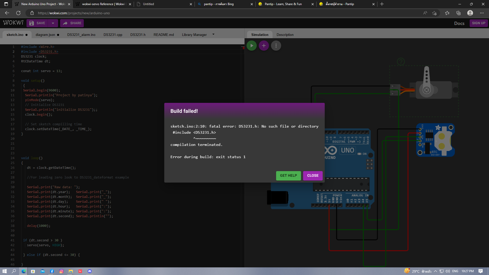Expand the Save dropdown arrow

click(x=53, y=23)
